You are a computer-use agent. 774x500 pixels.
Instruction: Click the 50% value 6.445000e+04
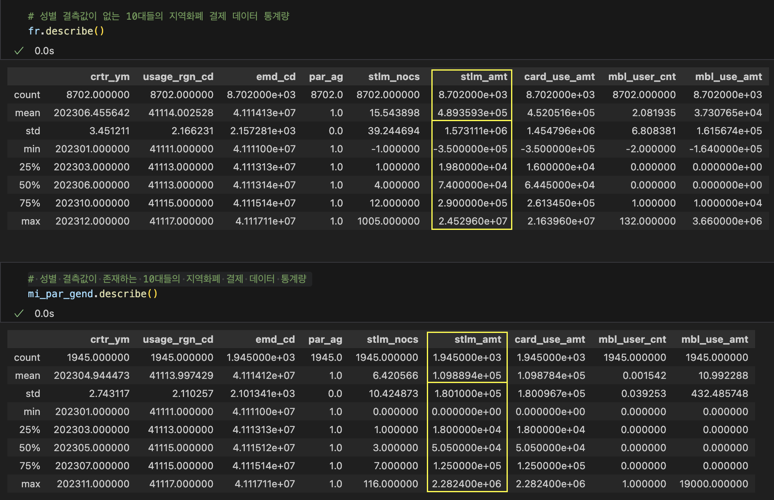tap(560, 185)
